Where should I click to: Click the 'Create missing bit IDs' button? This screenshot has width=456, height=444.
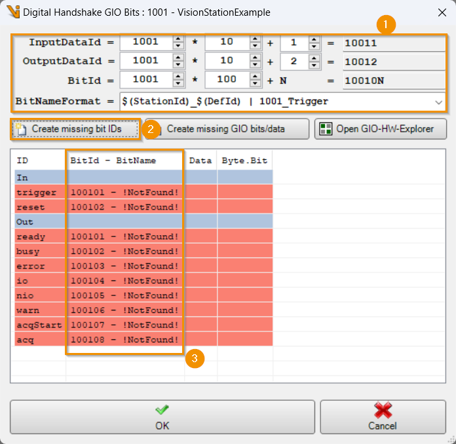pos(75,129)
